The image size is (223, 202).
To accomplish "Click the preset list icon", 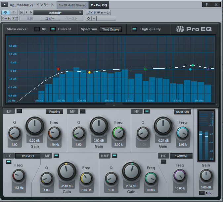I will 22,13.
